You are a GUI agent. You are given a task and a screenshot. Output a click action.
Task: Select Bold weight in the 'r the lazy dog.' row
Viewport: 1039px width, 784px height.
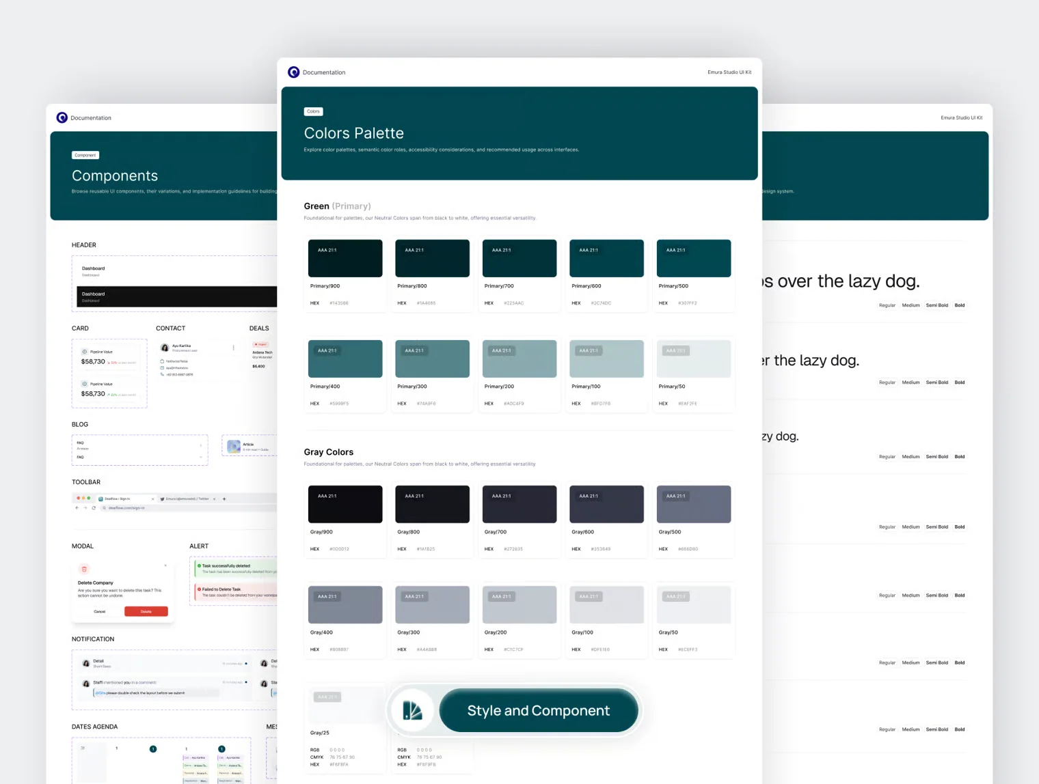point(960,382)
